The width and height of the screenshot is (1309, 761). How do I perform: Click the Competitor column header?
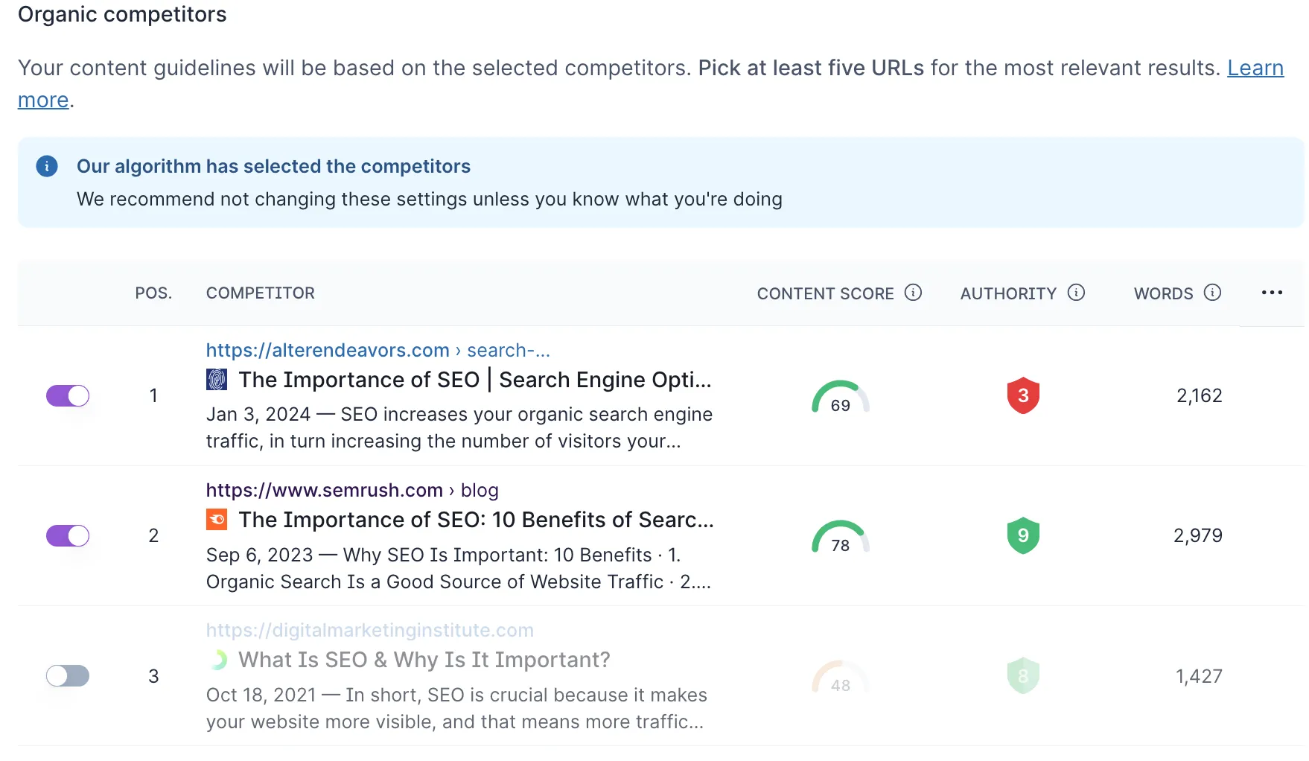pos(261,293)
